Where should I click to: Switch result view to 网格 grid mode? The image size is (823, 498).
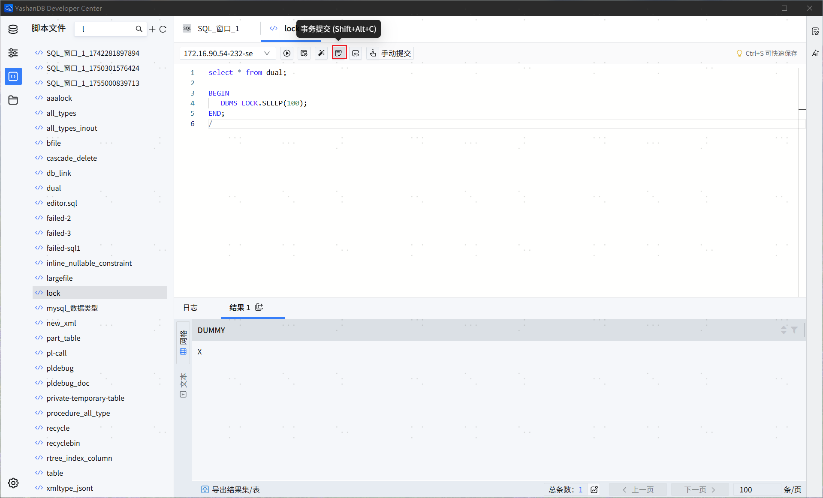tap(184, 343)
